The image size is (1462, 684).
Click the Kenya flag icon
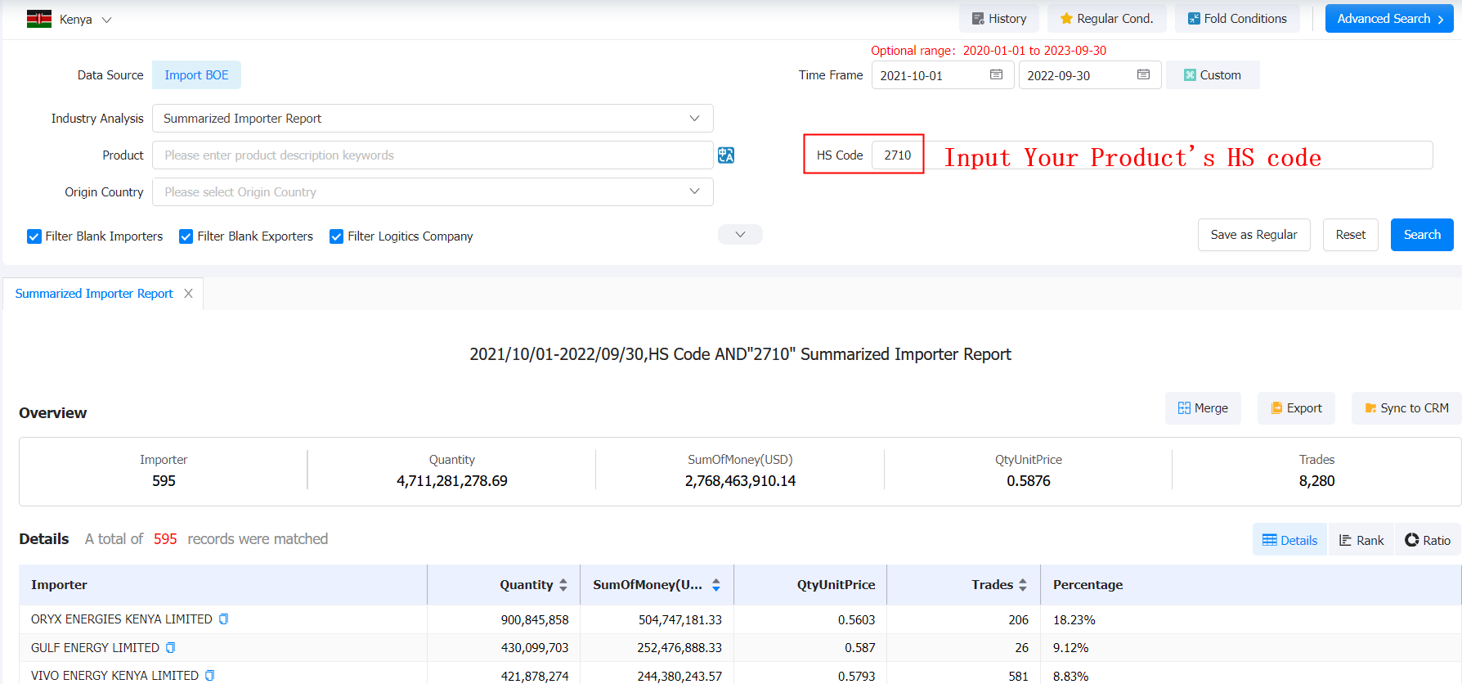point(39,19)
